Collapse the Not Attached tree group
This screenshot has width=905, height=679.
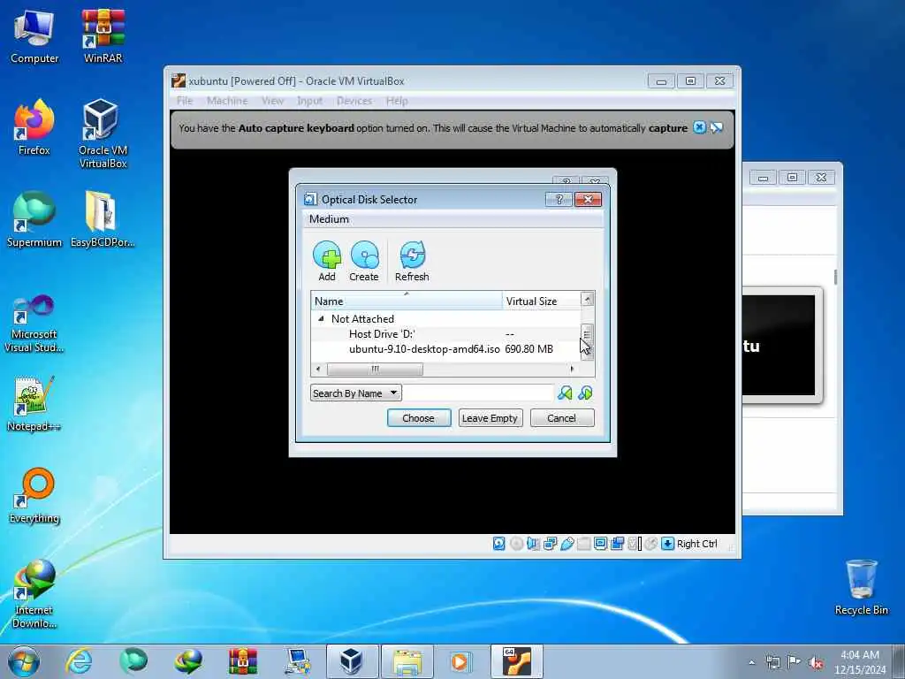pos(321,318)
